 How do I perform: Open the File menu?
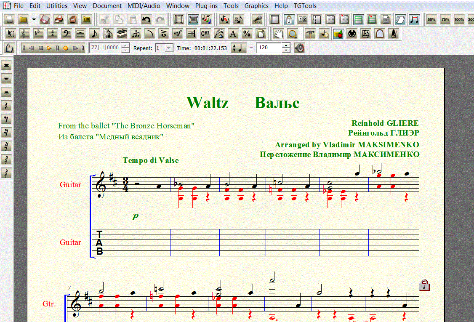[x=19, y=6]
